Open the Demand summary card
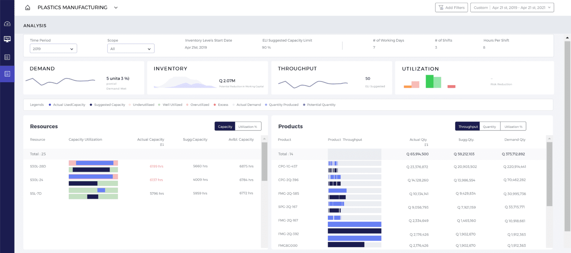Screen dimensions: 571x253 click(x=84, y=78)
